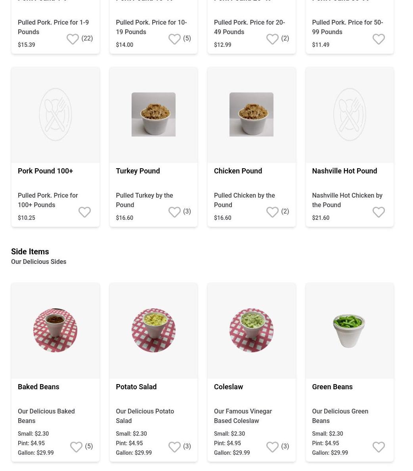Open the Nashville Hot Pound title

coord(344,171)
